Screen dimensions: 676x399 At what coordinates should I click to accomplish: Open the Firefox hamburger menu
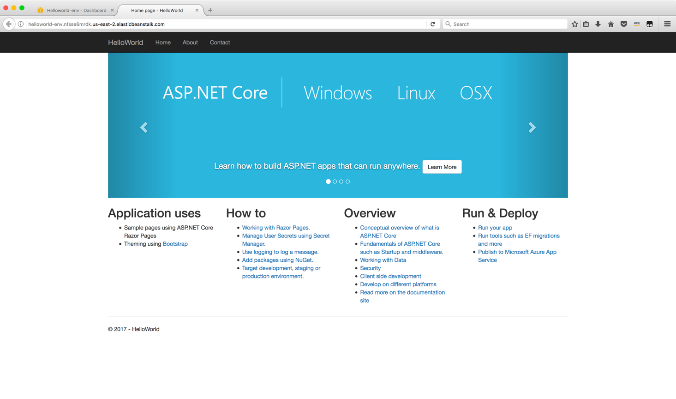[x=667, y=24]
